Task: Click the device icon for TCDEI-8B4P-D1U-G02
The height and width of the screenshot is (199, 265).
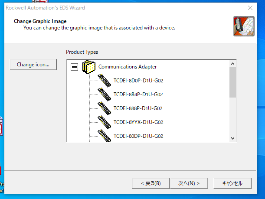Action: (104, 95)
